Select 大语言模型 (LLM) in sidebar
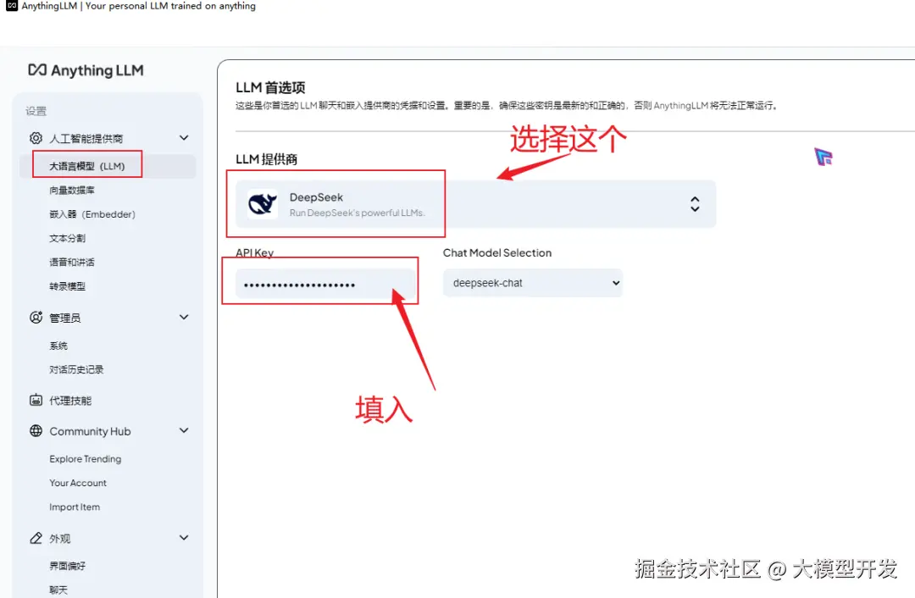 click(x=108, y=166)
